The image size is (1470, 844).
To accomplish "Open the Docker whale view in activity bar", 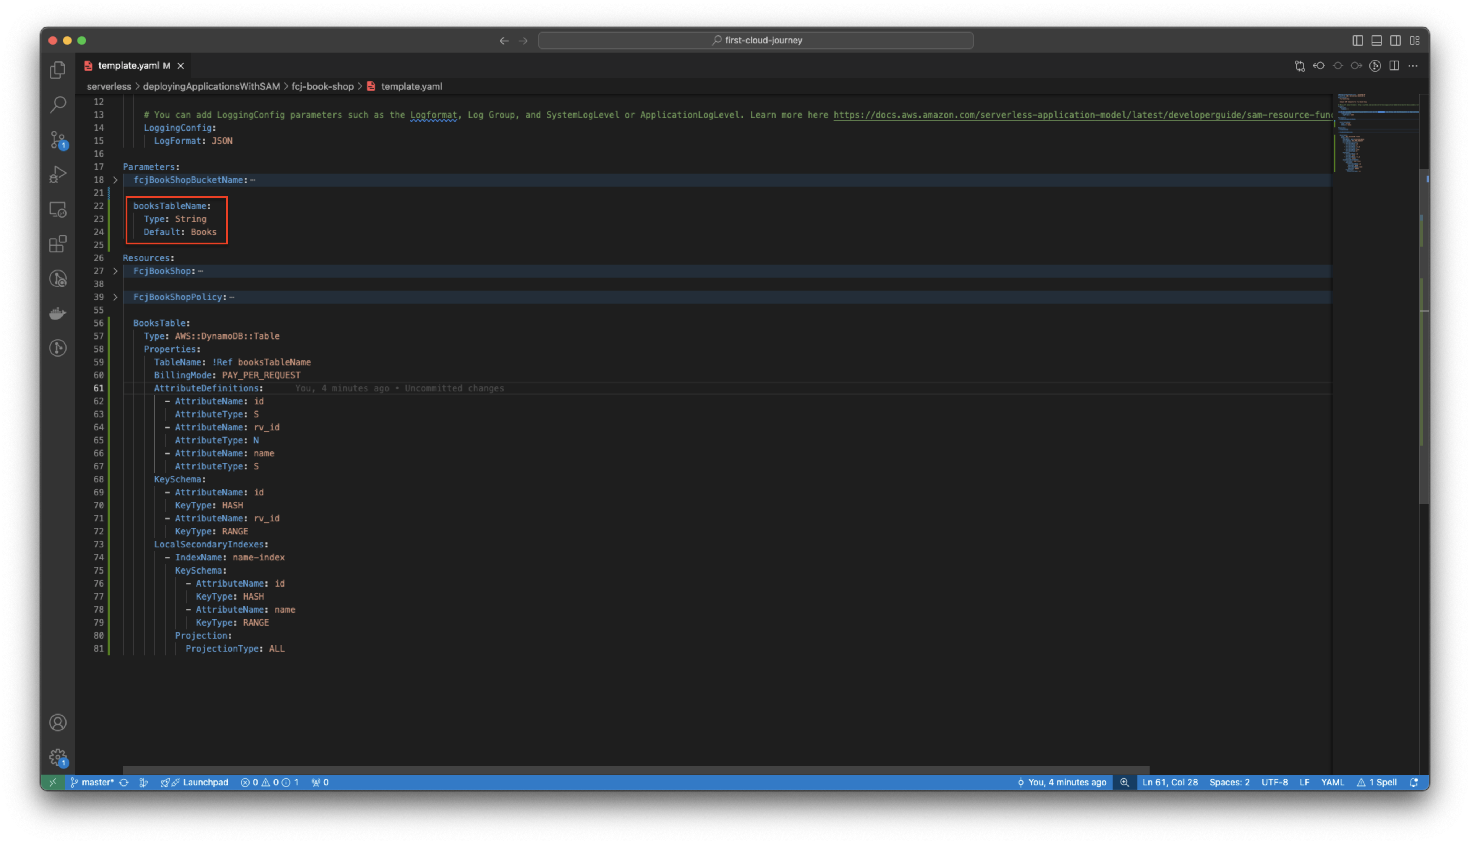I will pyautogui.click(x=58, y=314).
